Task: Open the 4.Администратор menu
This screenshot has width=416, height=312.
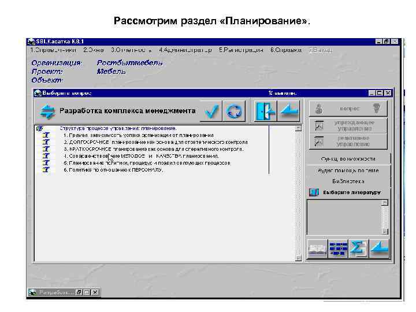Action: pos(185,50)
